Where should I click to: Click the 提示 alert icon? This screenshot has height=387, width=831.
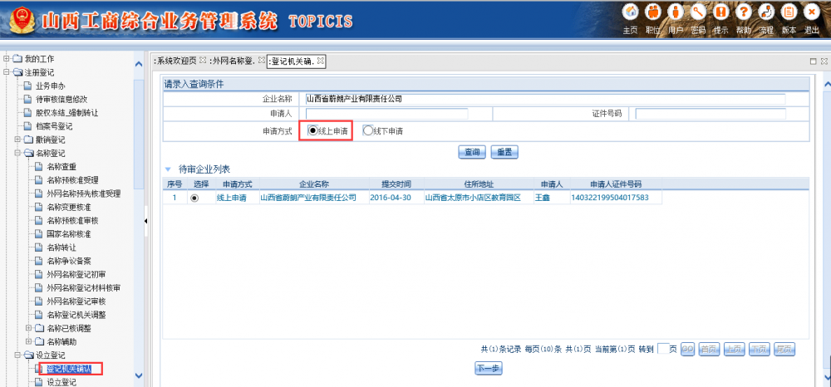coord(721,12)
